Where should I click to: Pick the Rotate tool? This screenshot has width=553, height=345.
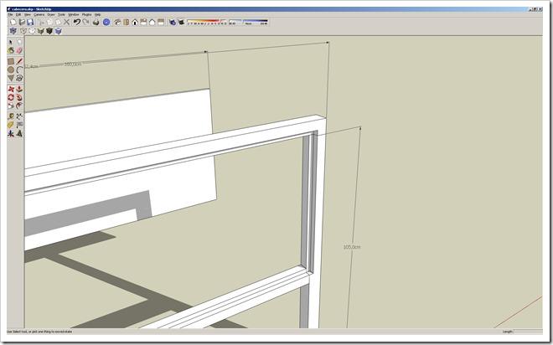(11, 97)
